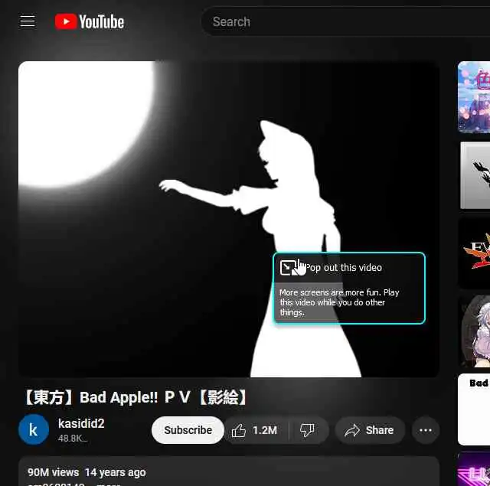Viewport: 490px width, 486px height.
Task: Open the anime character recommended thumbnail
Action: coord(475,331)
